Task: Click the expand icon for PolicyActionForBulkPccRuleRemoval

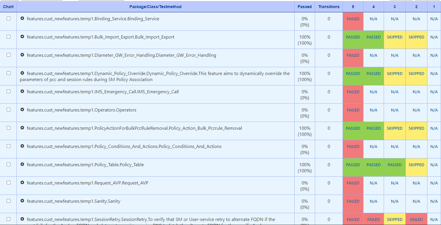Action: click(x=22, y=128)
